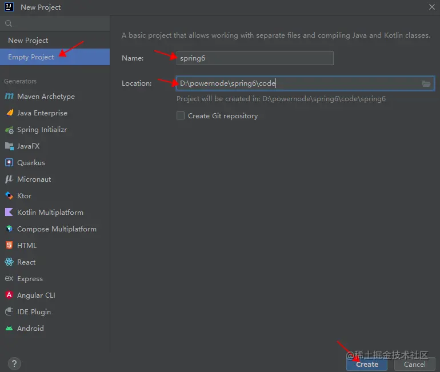Image resolution: width=440 pixels, height=372 pixels.
Task: Click the generator search box
Action: coord(55,23)
